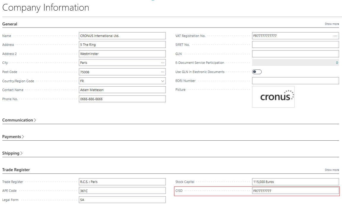
Task: Click the APE Code label
Action: (9, 191)
